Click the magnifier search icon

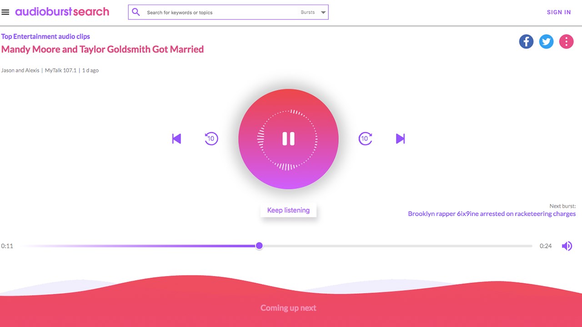(136, 12)
